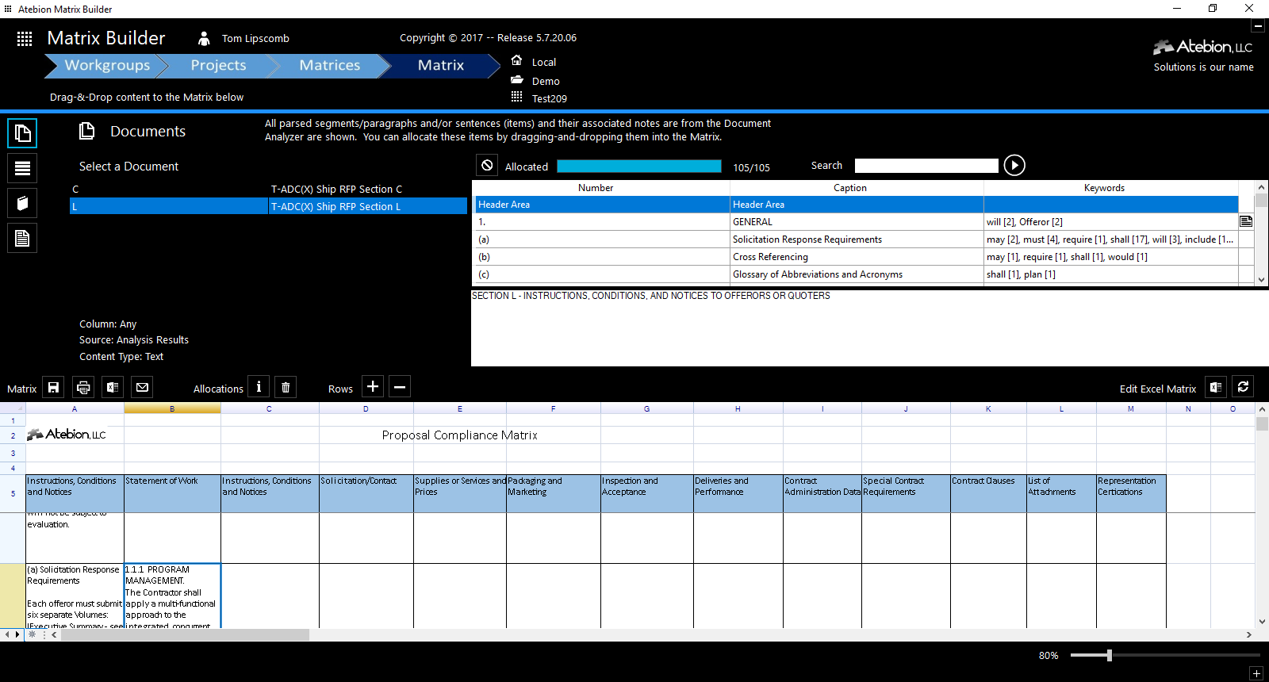Select the text page sidebar icon
1269x682 pixels.
pyautogui.click(x=22, y=238)
